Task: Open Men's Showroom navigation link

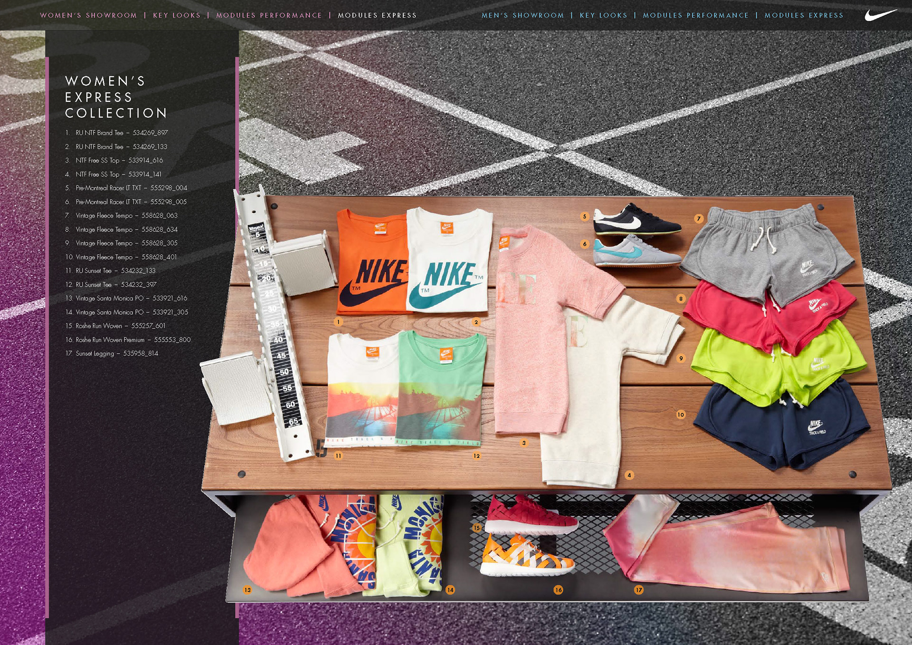Action: (x=522, y=15)
